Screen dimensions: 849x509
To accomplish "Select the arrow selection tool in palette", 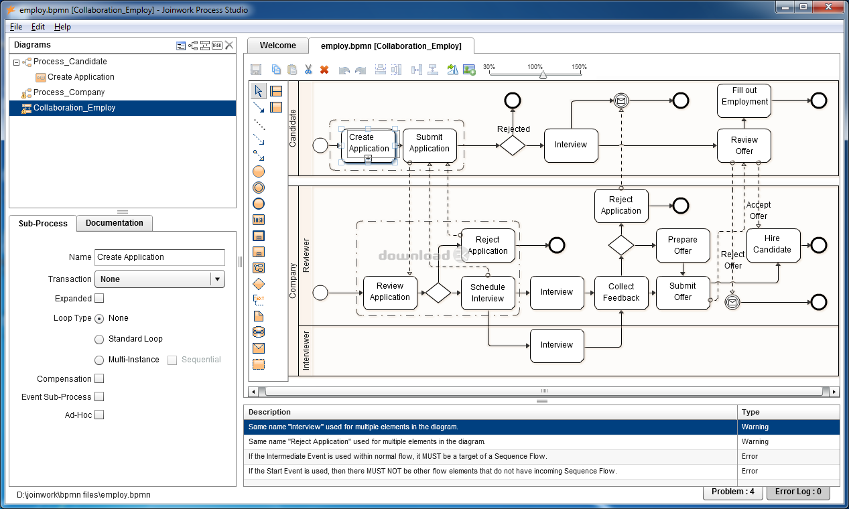I will [x=259, y=91].
